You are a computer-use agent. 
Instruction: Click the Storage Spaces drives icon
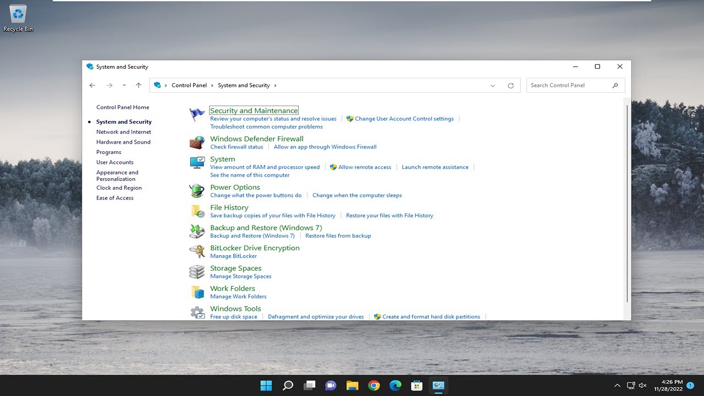pos(197,272)
